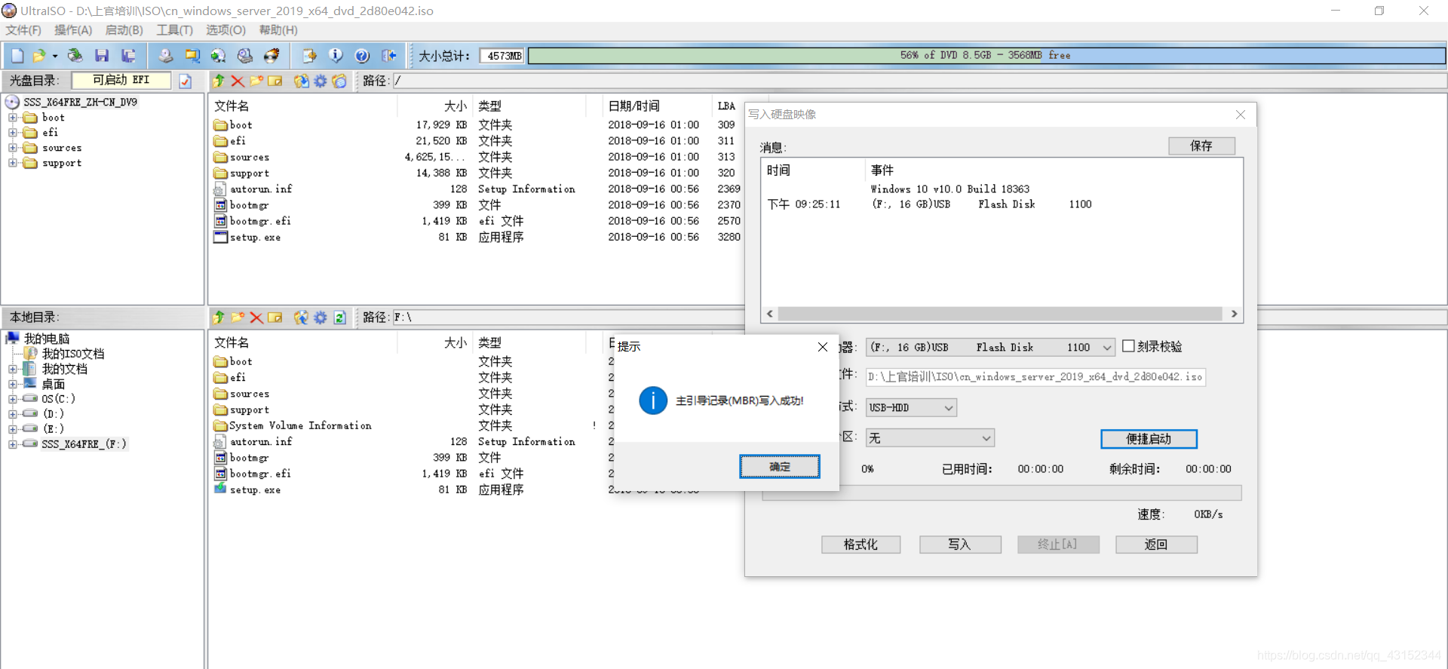Click the Mount to virtual drive icon
1448x669 pixels.
[245, 56]
